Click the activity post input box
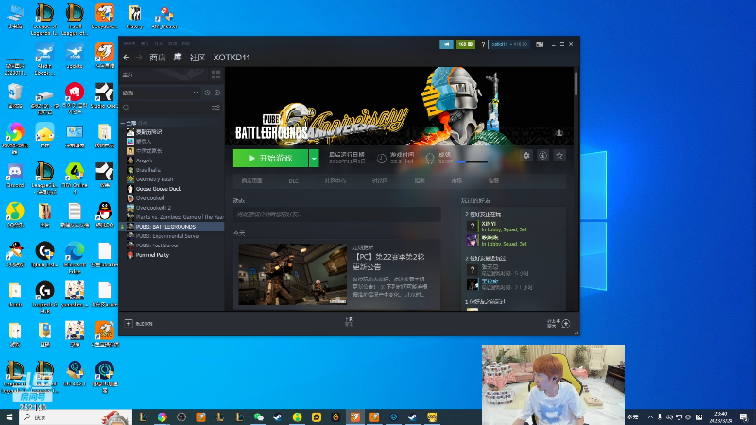This screenshot has height=425, width=756. tap(337, 214)
